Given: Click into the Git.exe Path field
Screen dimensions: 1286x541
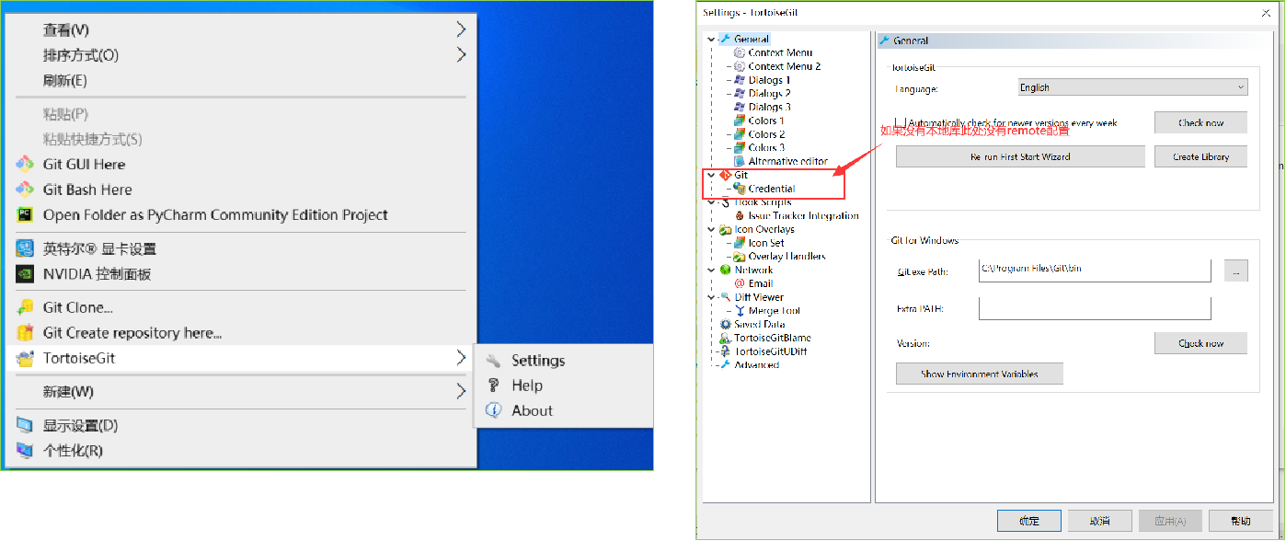Looking at the screenshot, I should tap(1095, 270).
